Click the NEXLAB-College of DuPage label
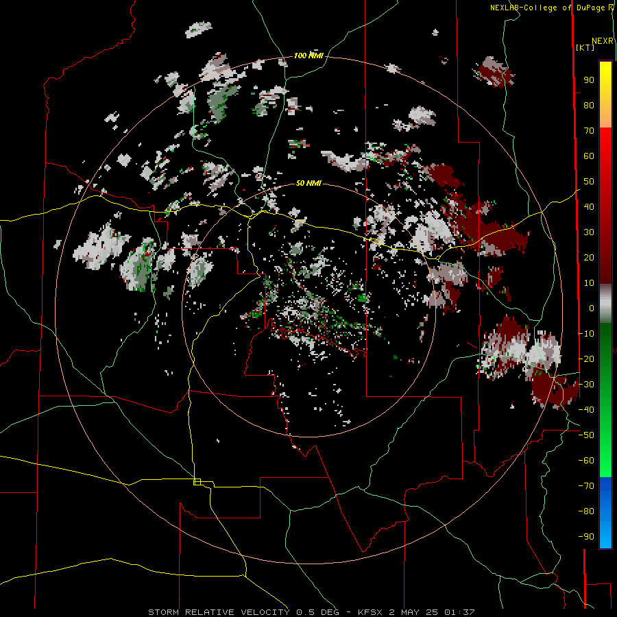This screenshot has width=617, height=617. point(547,8)
